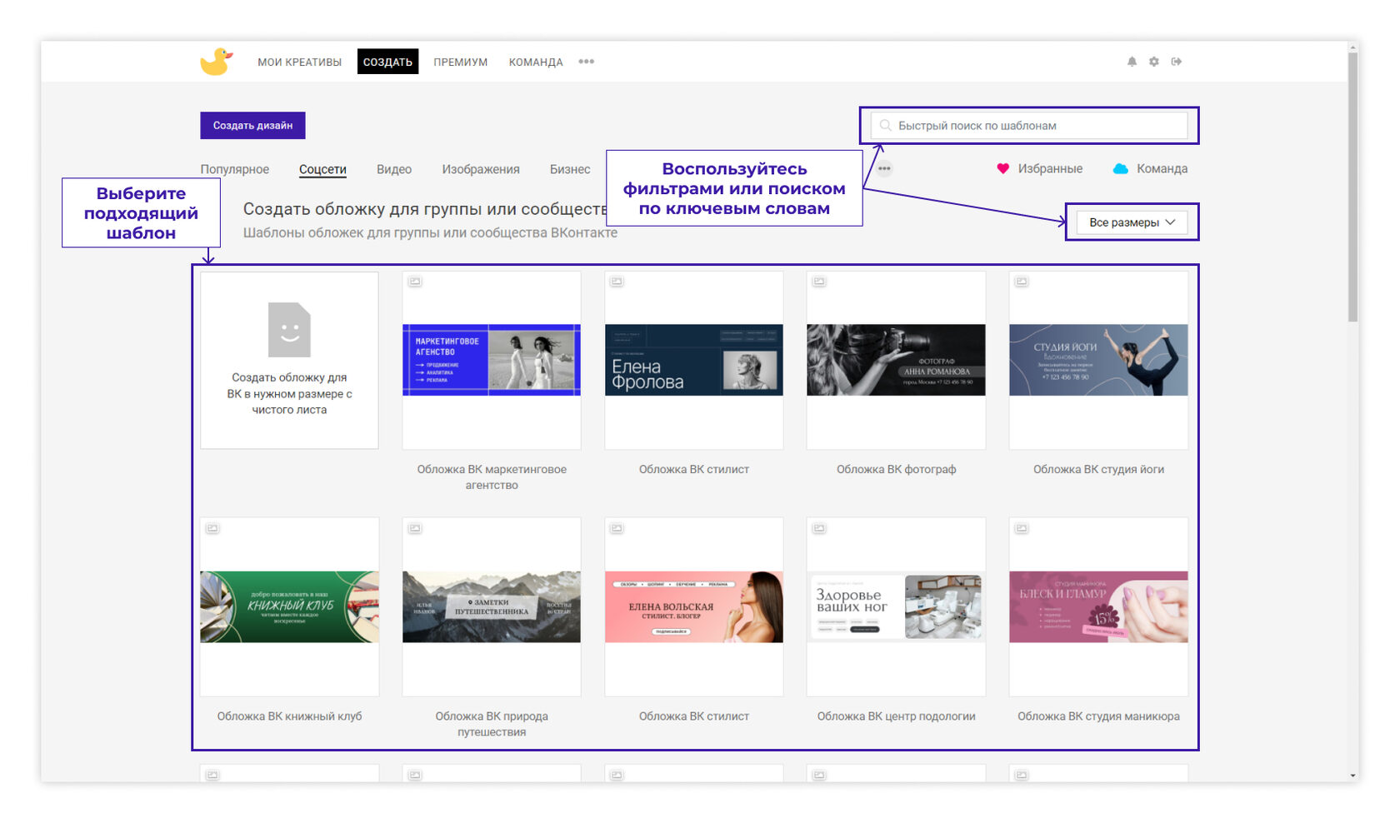Select the Книжный клуб cover thumbnail

pos(289,606)
